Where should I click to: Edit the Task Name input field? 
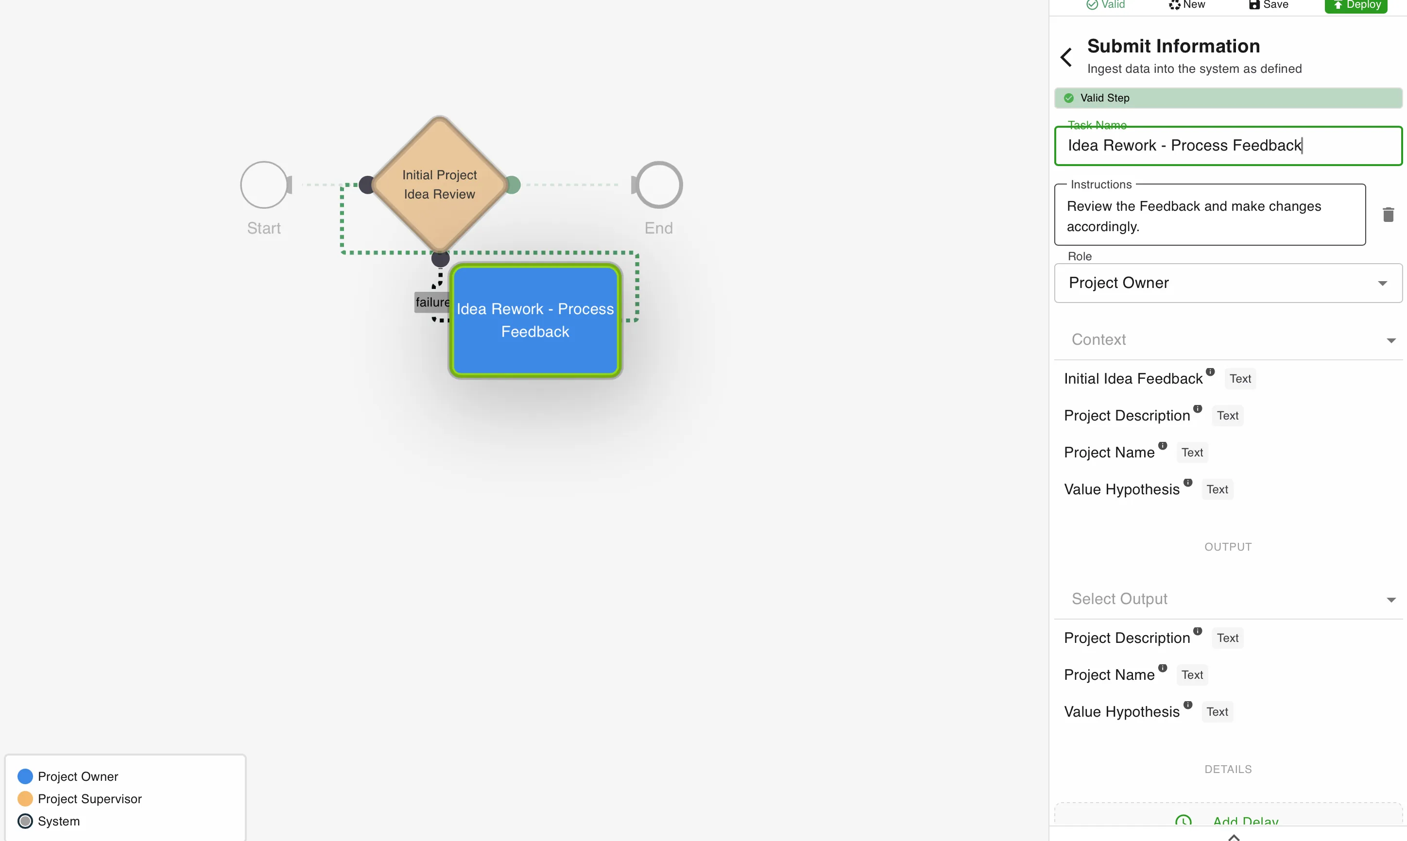point(1228,146)
